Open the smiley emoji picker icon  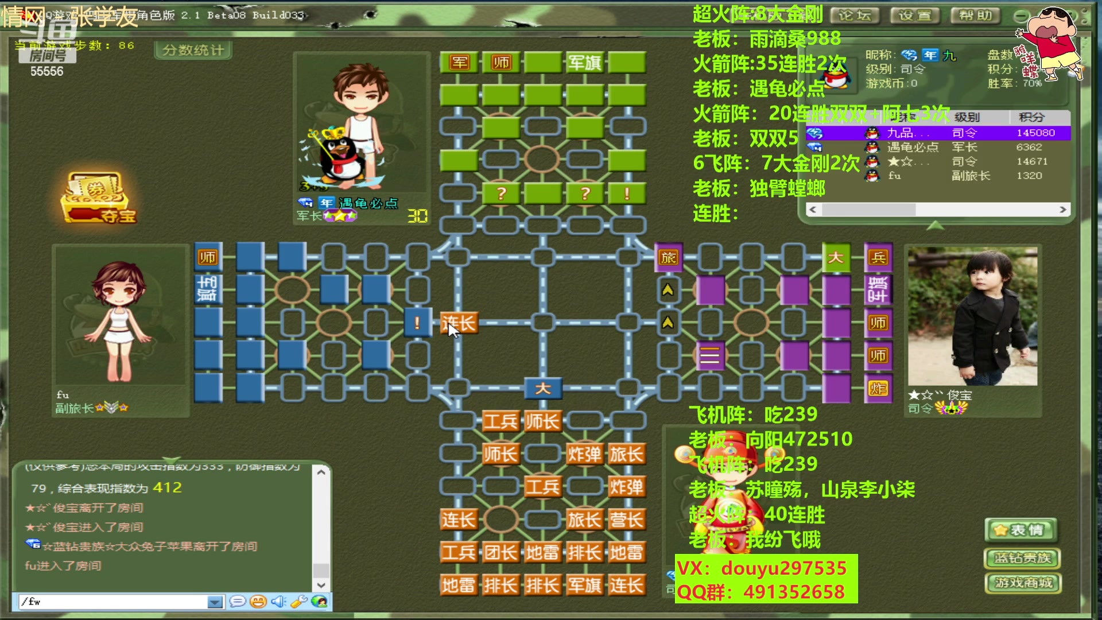point(258,601)
